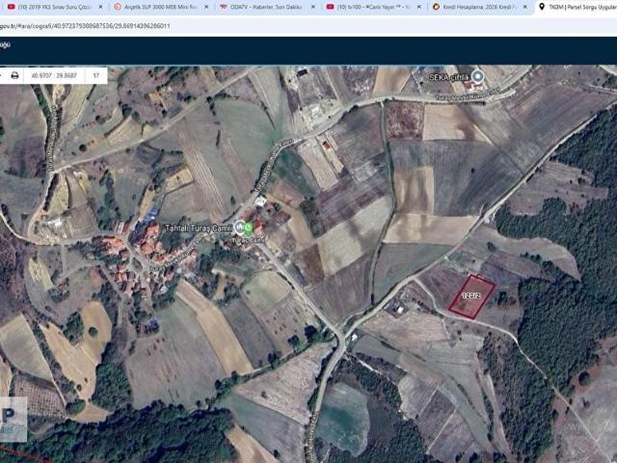
Task: Click the Arçelik tab favicon
Action: point(118,7)
